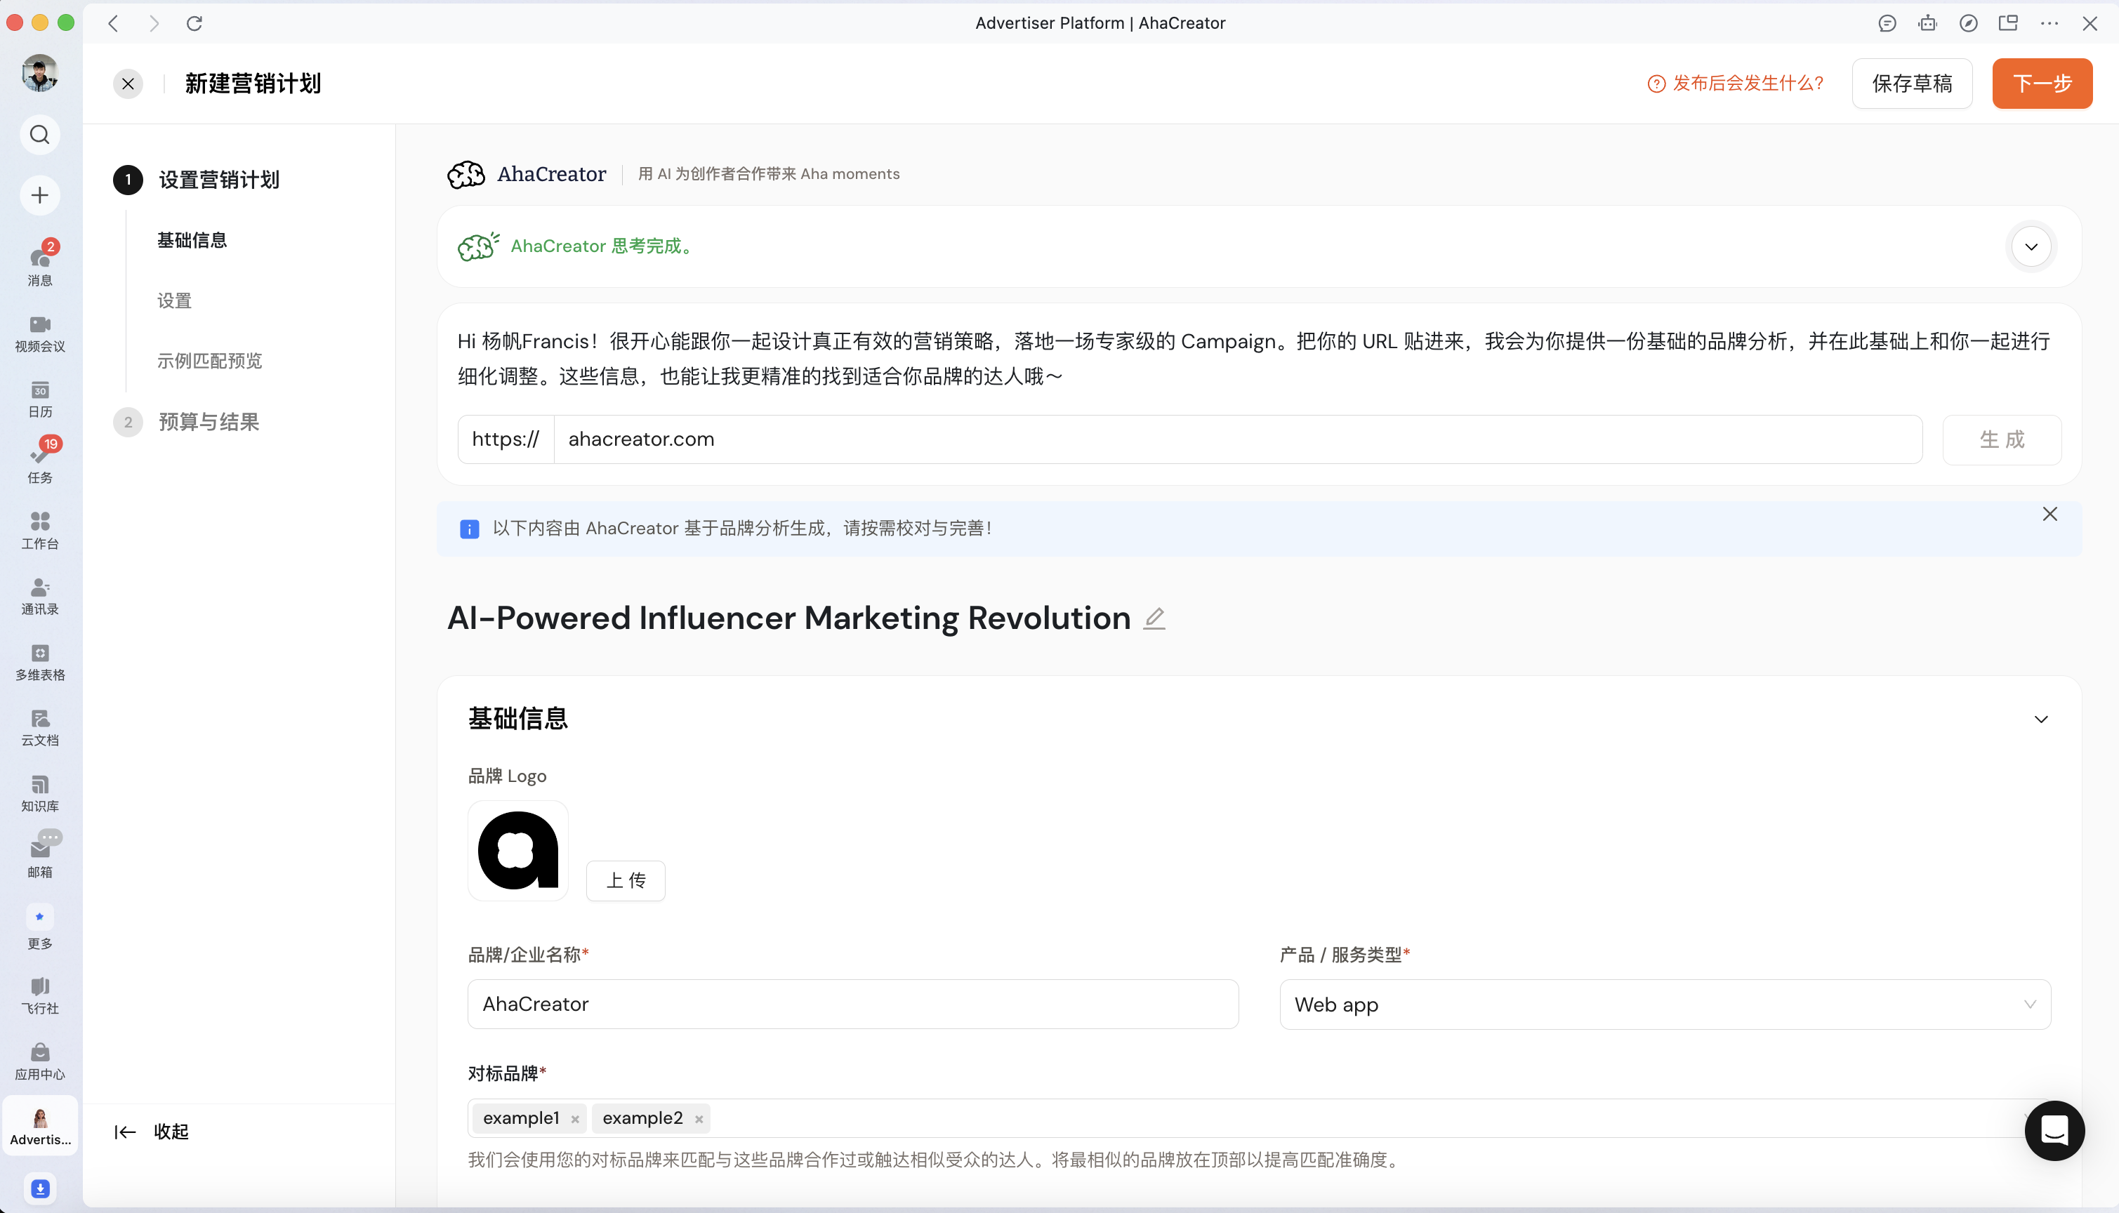Viewport: 2119px width, 1213px height.
Task: Dismiss the blue AhaCreator info banner
Action: [2049, 514]
